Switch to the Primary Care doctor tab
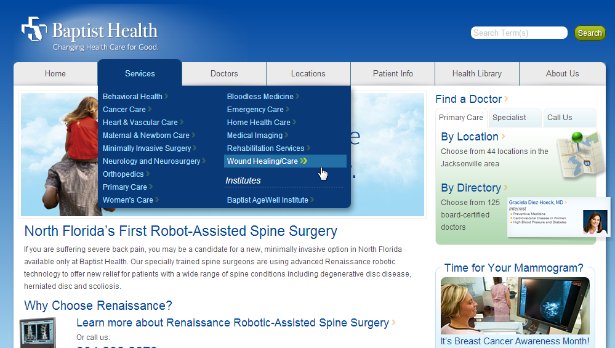The width and height of the screenshot is (615, 348). [x=461, y=118]
